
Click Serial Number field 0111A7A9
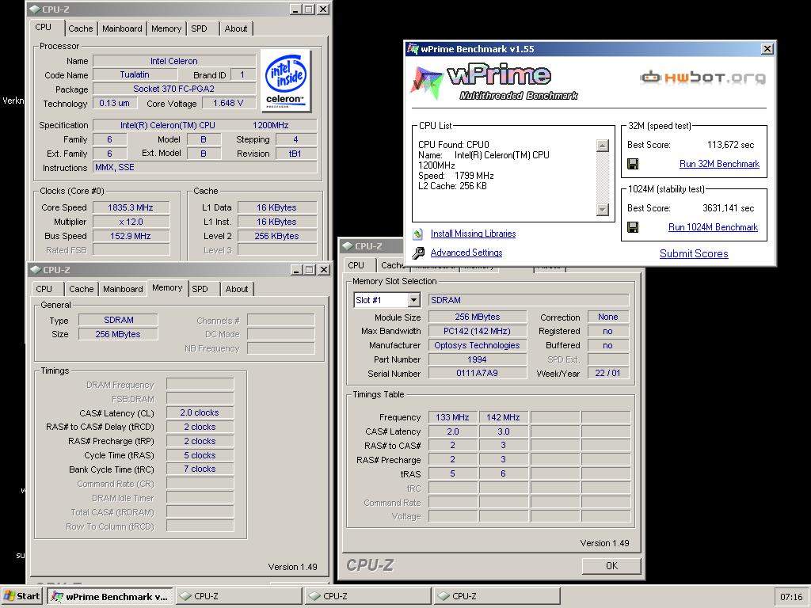coord(477,374)
